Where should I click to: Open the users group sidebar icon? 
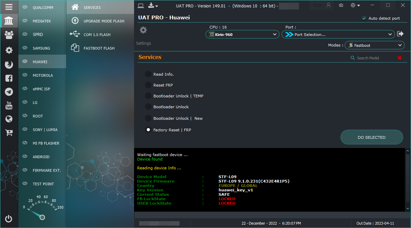point(9,35)
